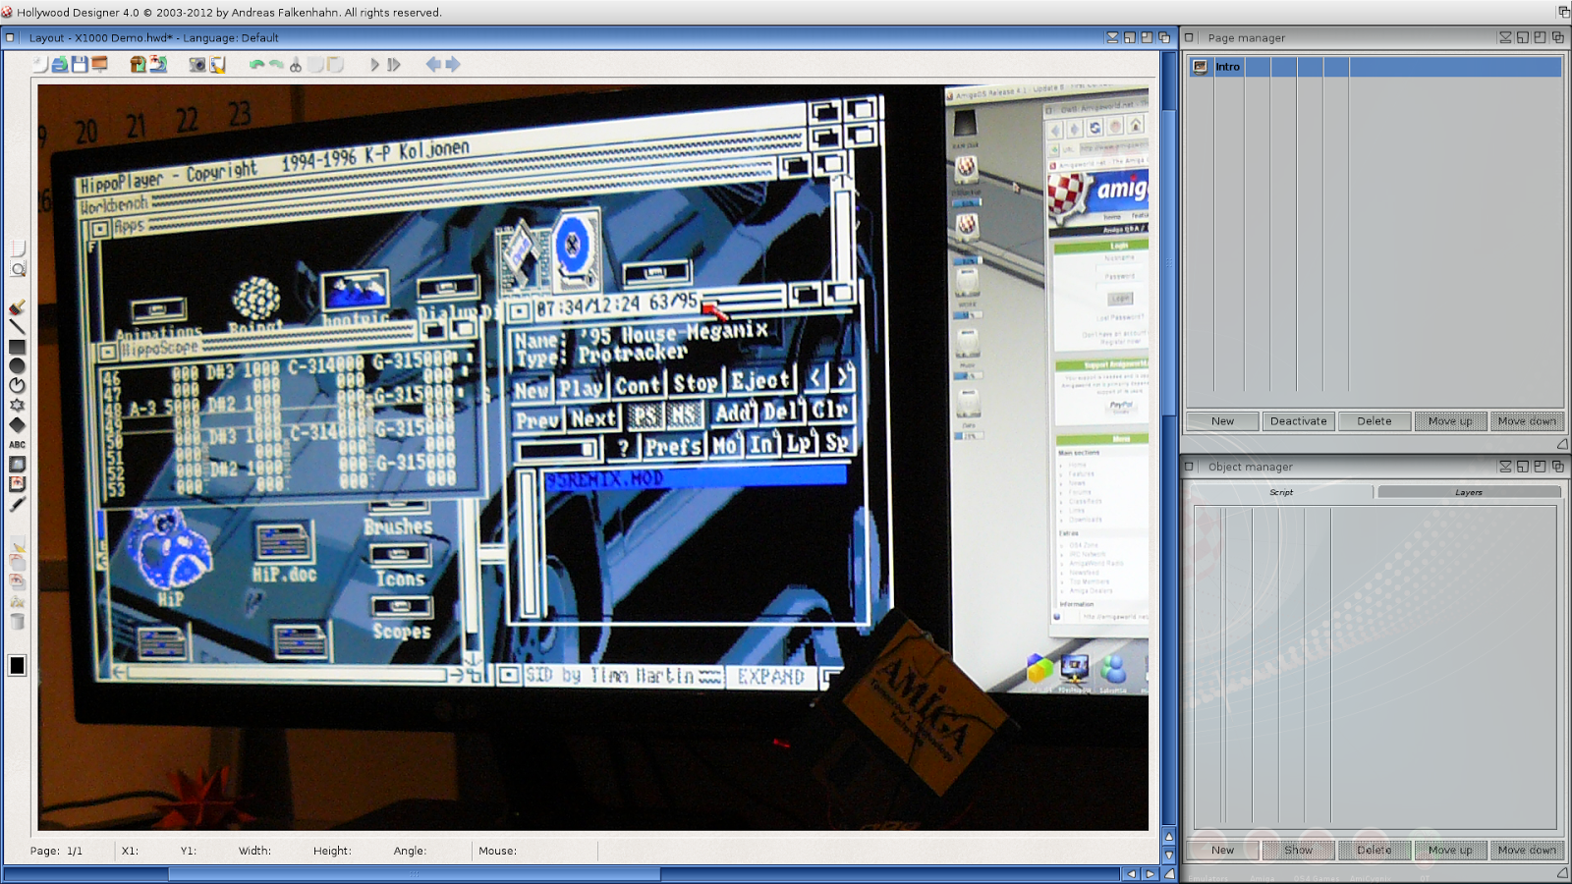Image resolution: width=1572 pixels, height=884 pixels.
Task: Select the red-framed picture tool below the image tool
Action: [17, 484]
